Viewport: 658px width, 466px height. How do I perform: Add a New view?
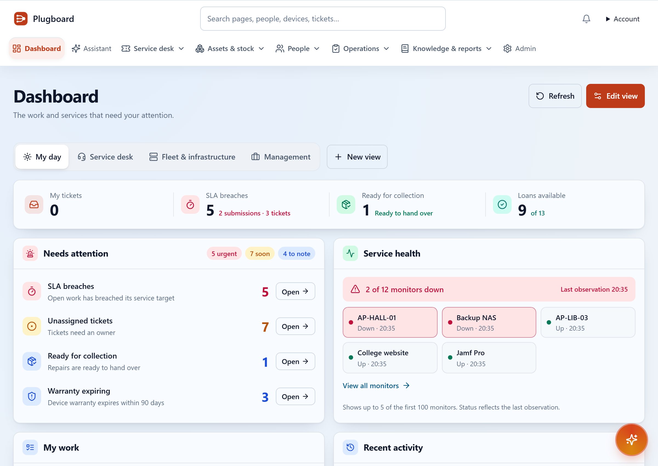[x=357, y=157]
